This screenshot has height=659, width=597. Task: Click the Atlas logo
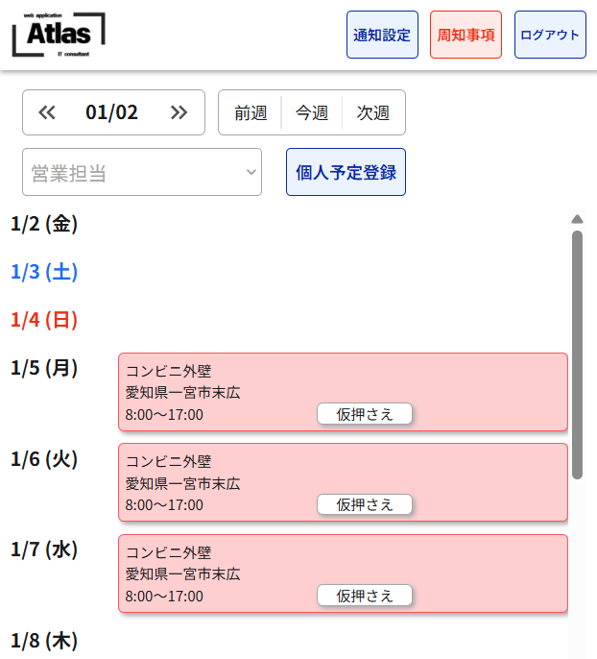coord(59,35)
